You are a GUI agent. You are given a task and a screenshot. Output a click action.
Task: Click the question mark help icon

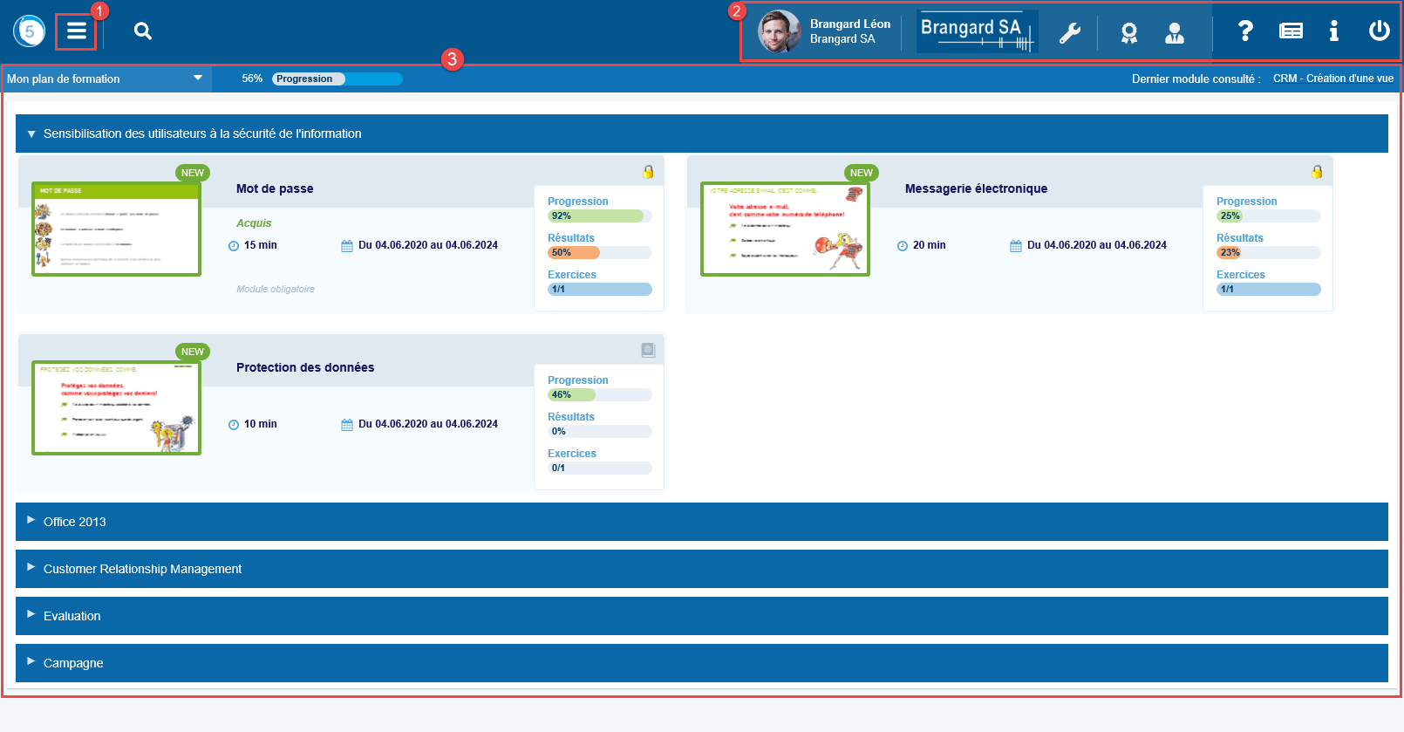[1245, 31]
